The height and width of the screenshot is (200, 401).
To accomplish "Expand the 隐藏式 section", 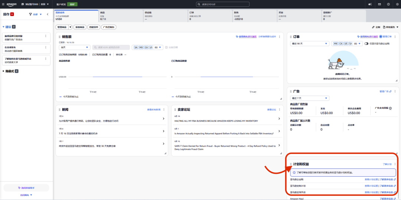I will (10, 71).
